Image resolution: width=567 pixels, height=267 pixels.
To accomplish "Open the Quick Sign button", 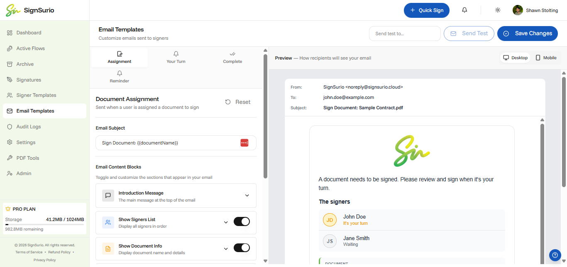I will click(x=427, y=10).
